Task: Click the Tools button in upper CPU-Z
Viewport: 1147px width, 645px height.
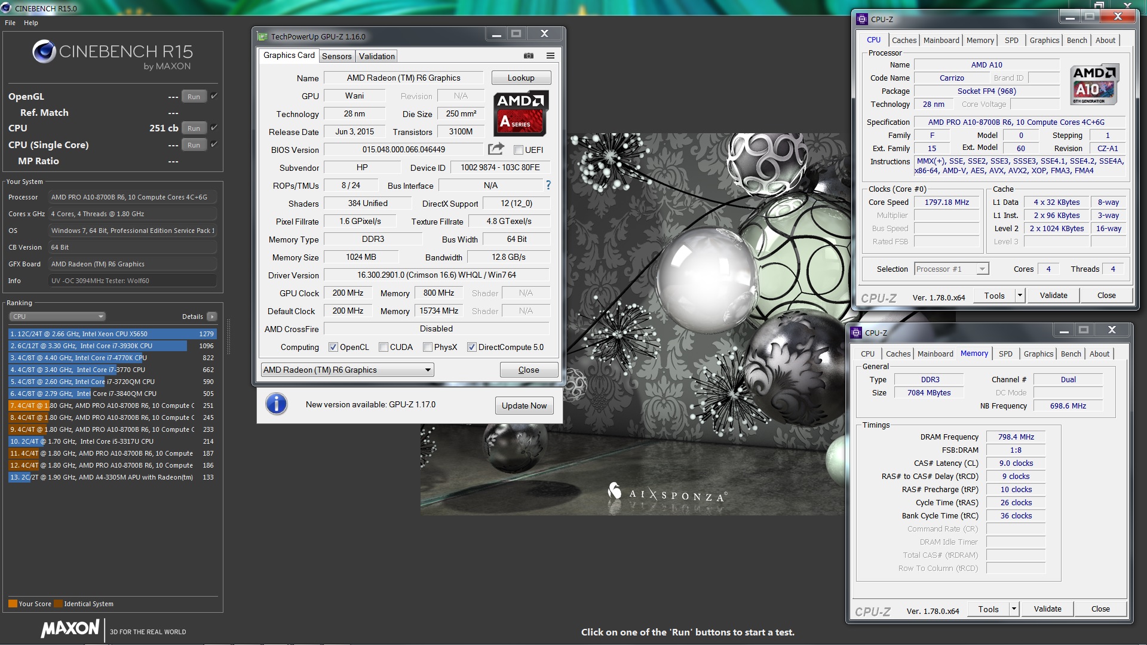Action: (994, 295)
